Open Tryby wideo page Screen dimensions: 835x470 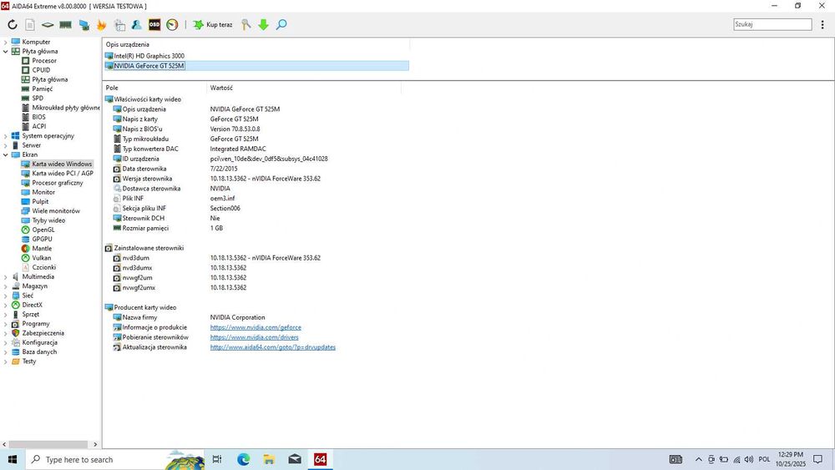point(48,220)
